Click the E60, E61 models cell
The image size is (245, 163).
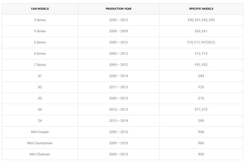click(201, 31)
